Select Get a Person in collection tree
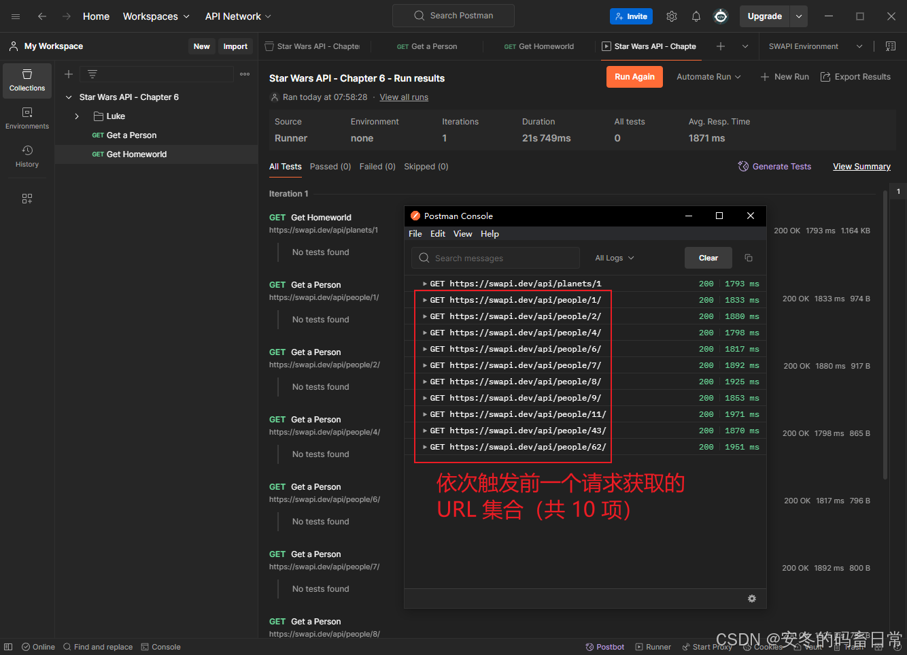The image size is (907, 655). coord(156,135)
